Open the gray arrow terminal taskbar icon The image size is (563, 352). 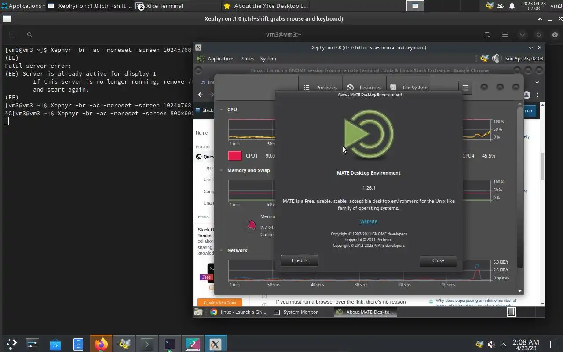[x=147, y=344]
